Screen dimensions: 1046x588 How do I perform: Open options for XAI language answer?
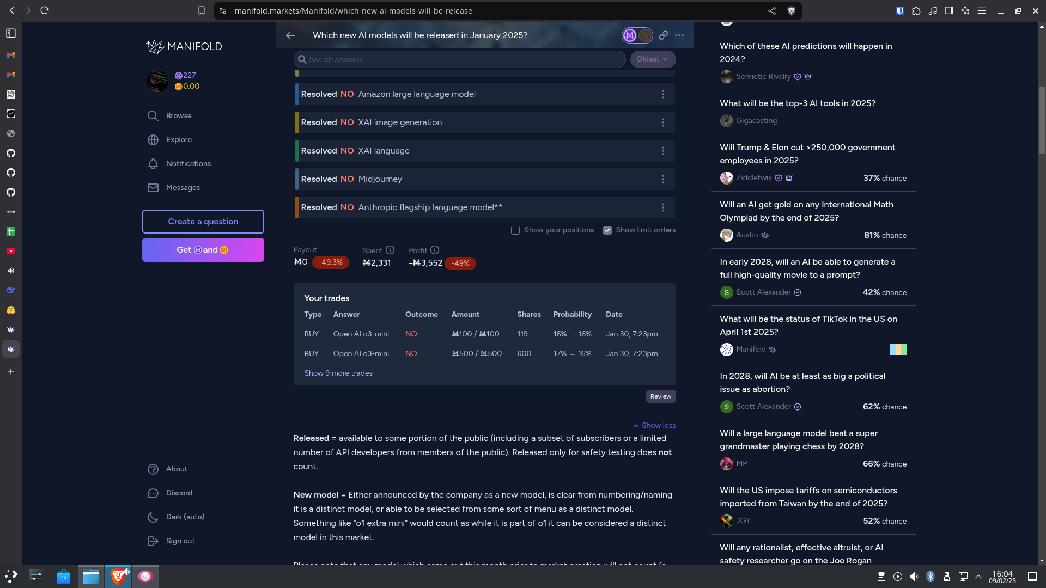pyautogui.click(x=663, y=151)
